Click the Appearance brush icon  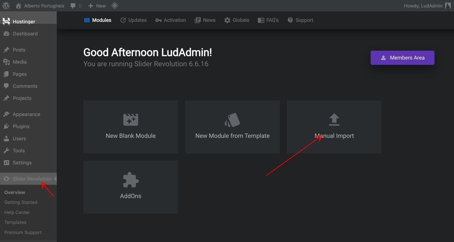[x=6, y=114]
